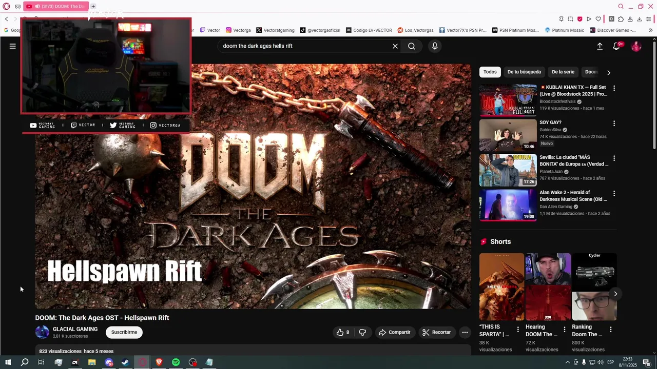The height and width of the screenshot is (369, 657).
Task: Open the account avatar menu
Action: (636, 46)
